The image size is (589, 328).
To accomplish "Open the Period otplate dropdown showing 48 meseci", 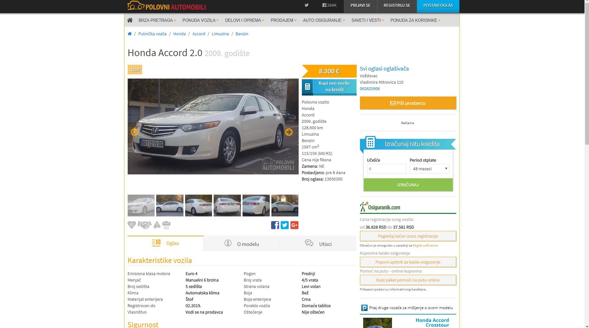I will (429, 169).
